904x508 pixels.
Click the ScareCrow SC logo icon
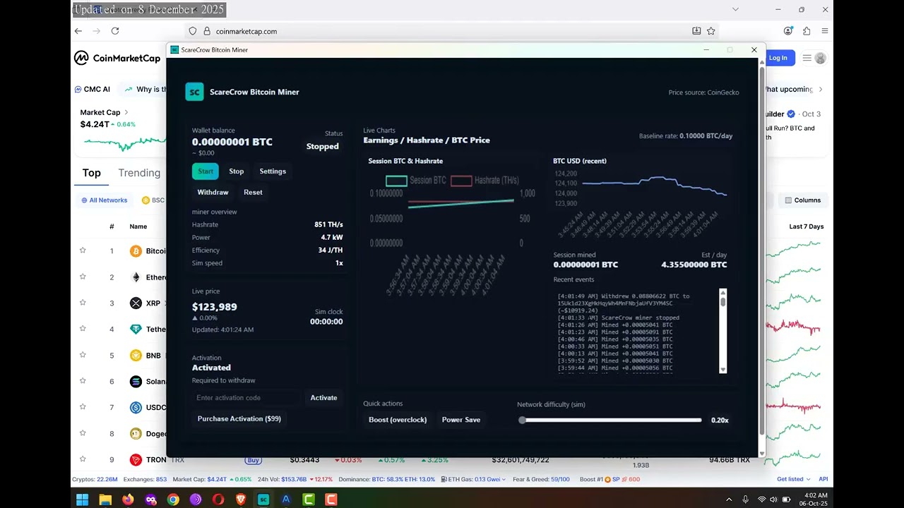tap(194, 92)
